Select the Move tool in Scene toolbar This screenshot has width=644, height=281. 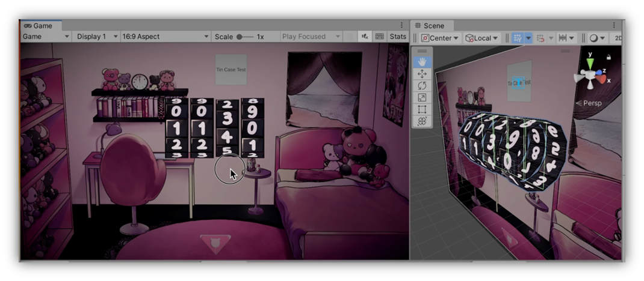tap(422, 74)
